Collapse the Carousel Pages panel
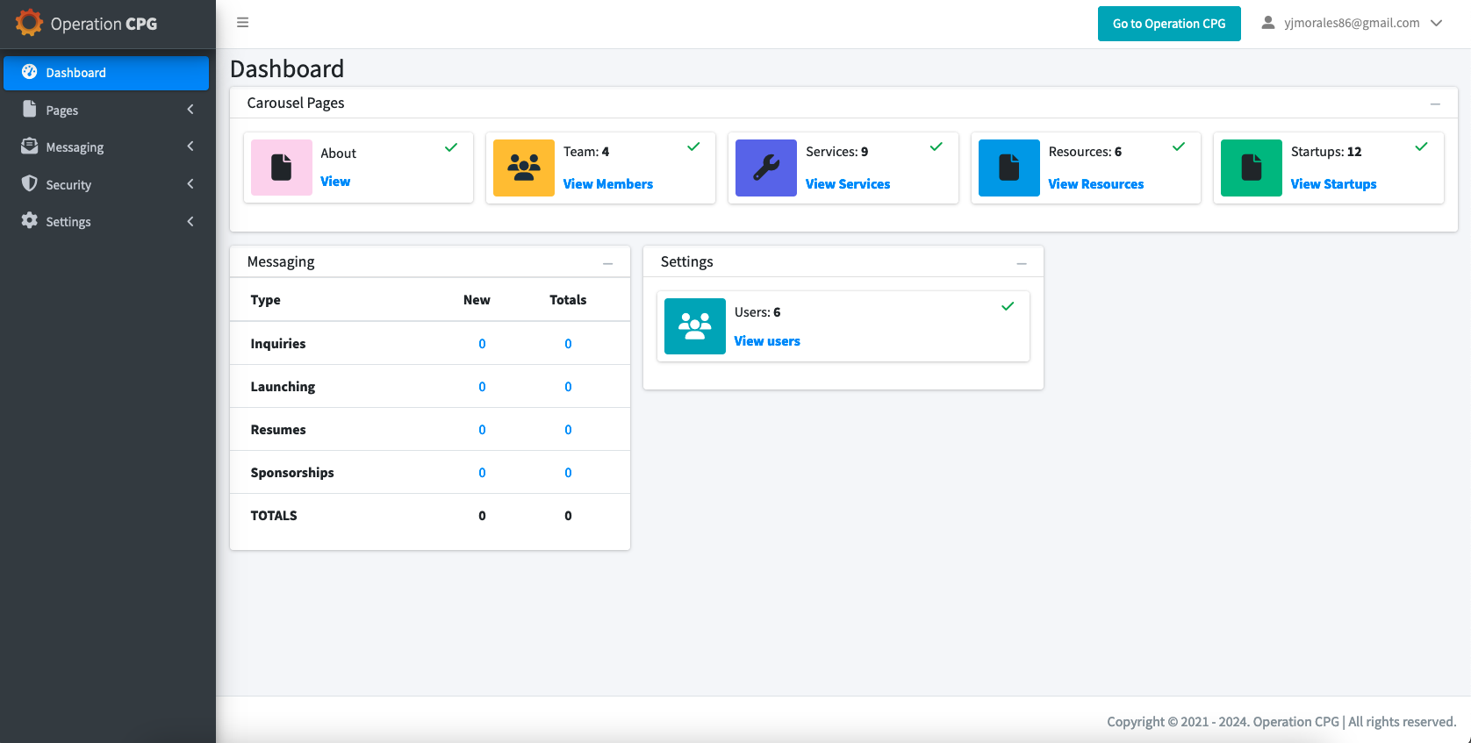1471x743 pixels. (1435, 104)
